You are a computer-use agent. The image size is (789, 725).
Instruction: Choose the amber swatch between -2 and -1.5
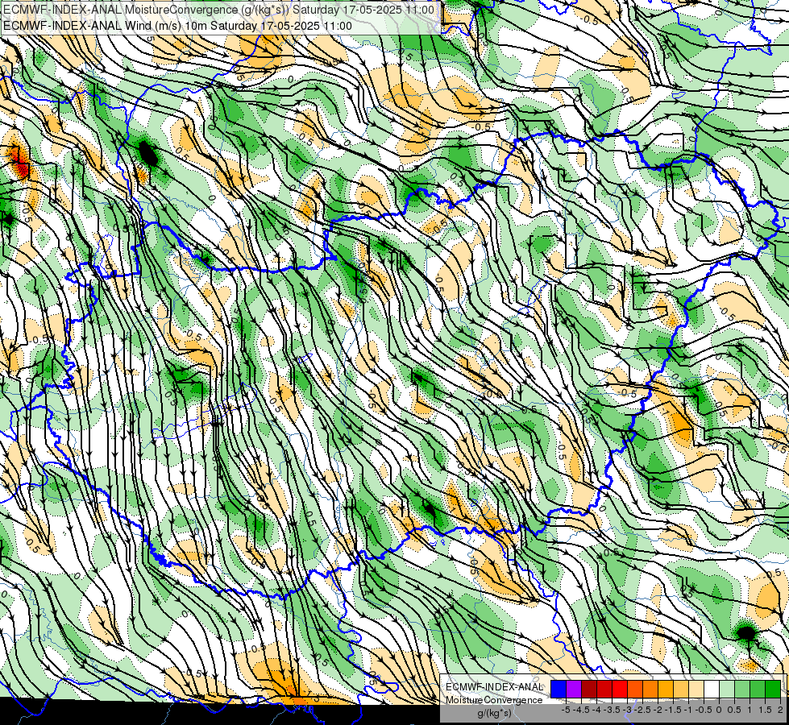point(666,689)
